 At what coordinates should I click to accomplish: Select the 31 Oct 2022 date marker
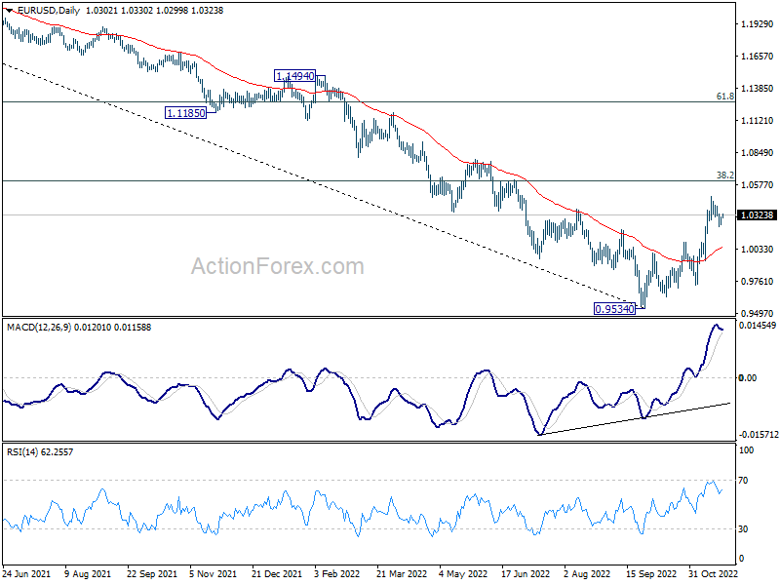(713, 573)
